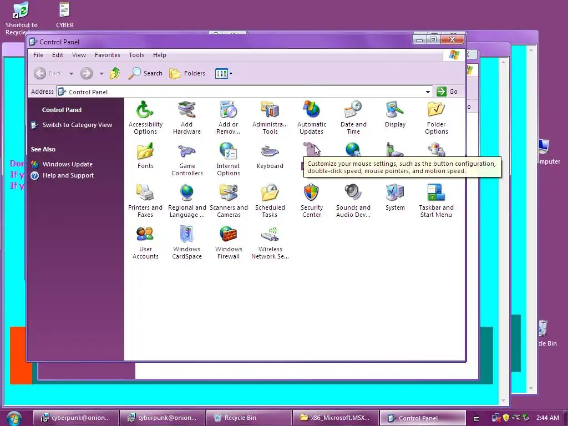The height and width of the screenshot is (426, 568).
Task: Click the Address bar field
Action: point(245,92)
